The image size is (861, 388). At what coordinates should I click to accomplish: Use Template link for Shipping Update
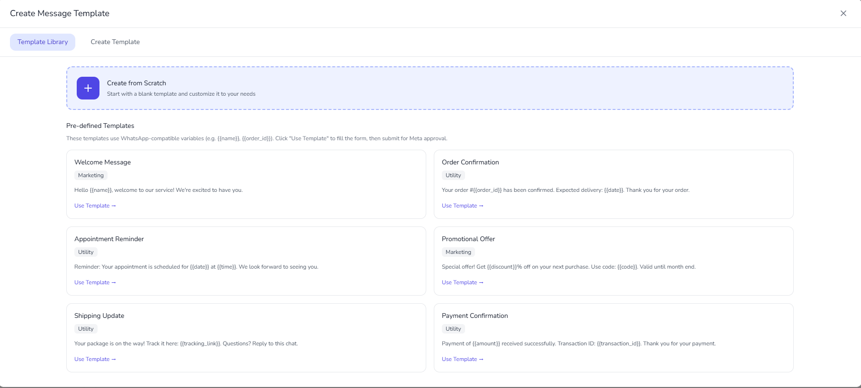95,359
